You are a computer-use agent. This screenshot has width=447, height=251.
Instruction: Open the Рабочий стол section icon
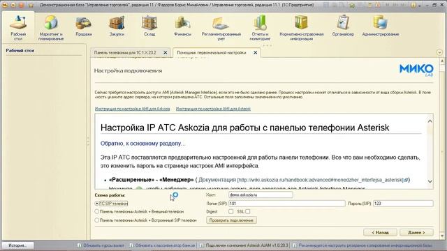(x=18, y=28)
